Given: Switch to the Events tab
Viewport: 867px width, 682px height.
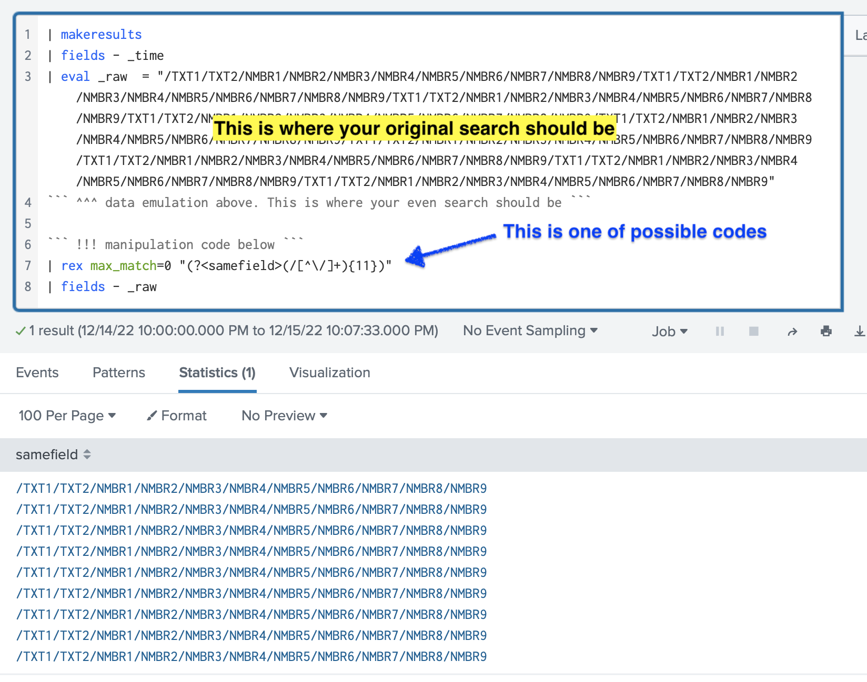Looking at the screenshot, I should (37, 373).
